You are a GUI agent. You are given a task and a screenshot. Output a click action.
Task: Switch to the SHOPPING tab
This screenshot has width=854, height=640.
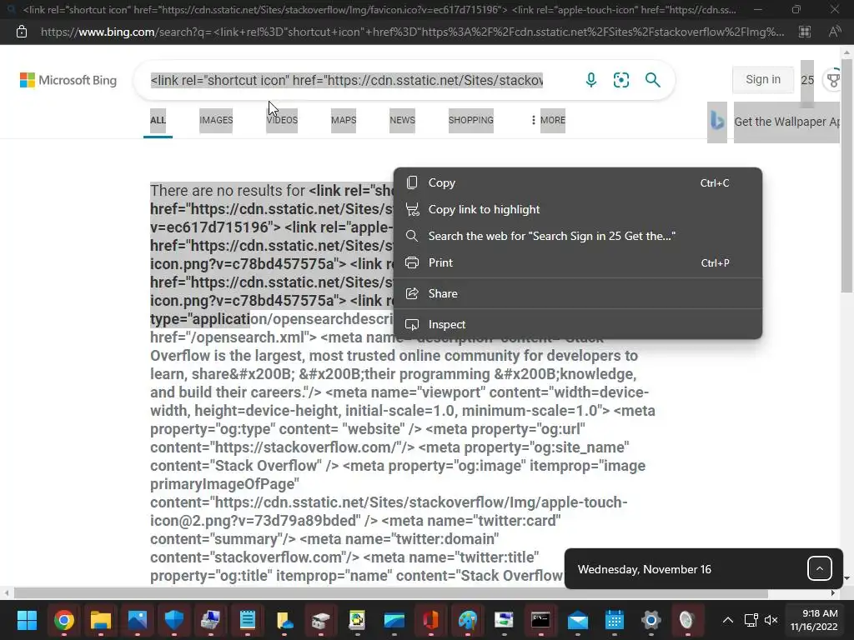[471, 120]
